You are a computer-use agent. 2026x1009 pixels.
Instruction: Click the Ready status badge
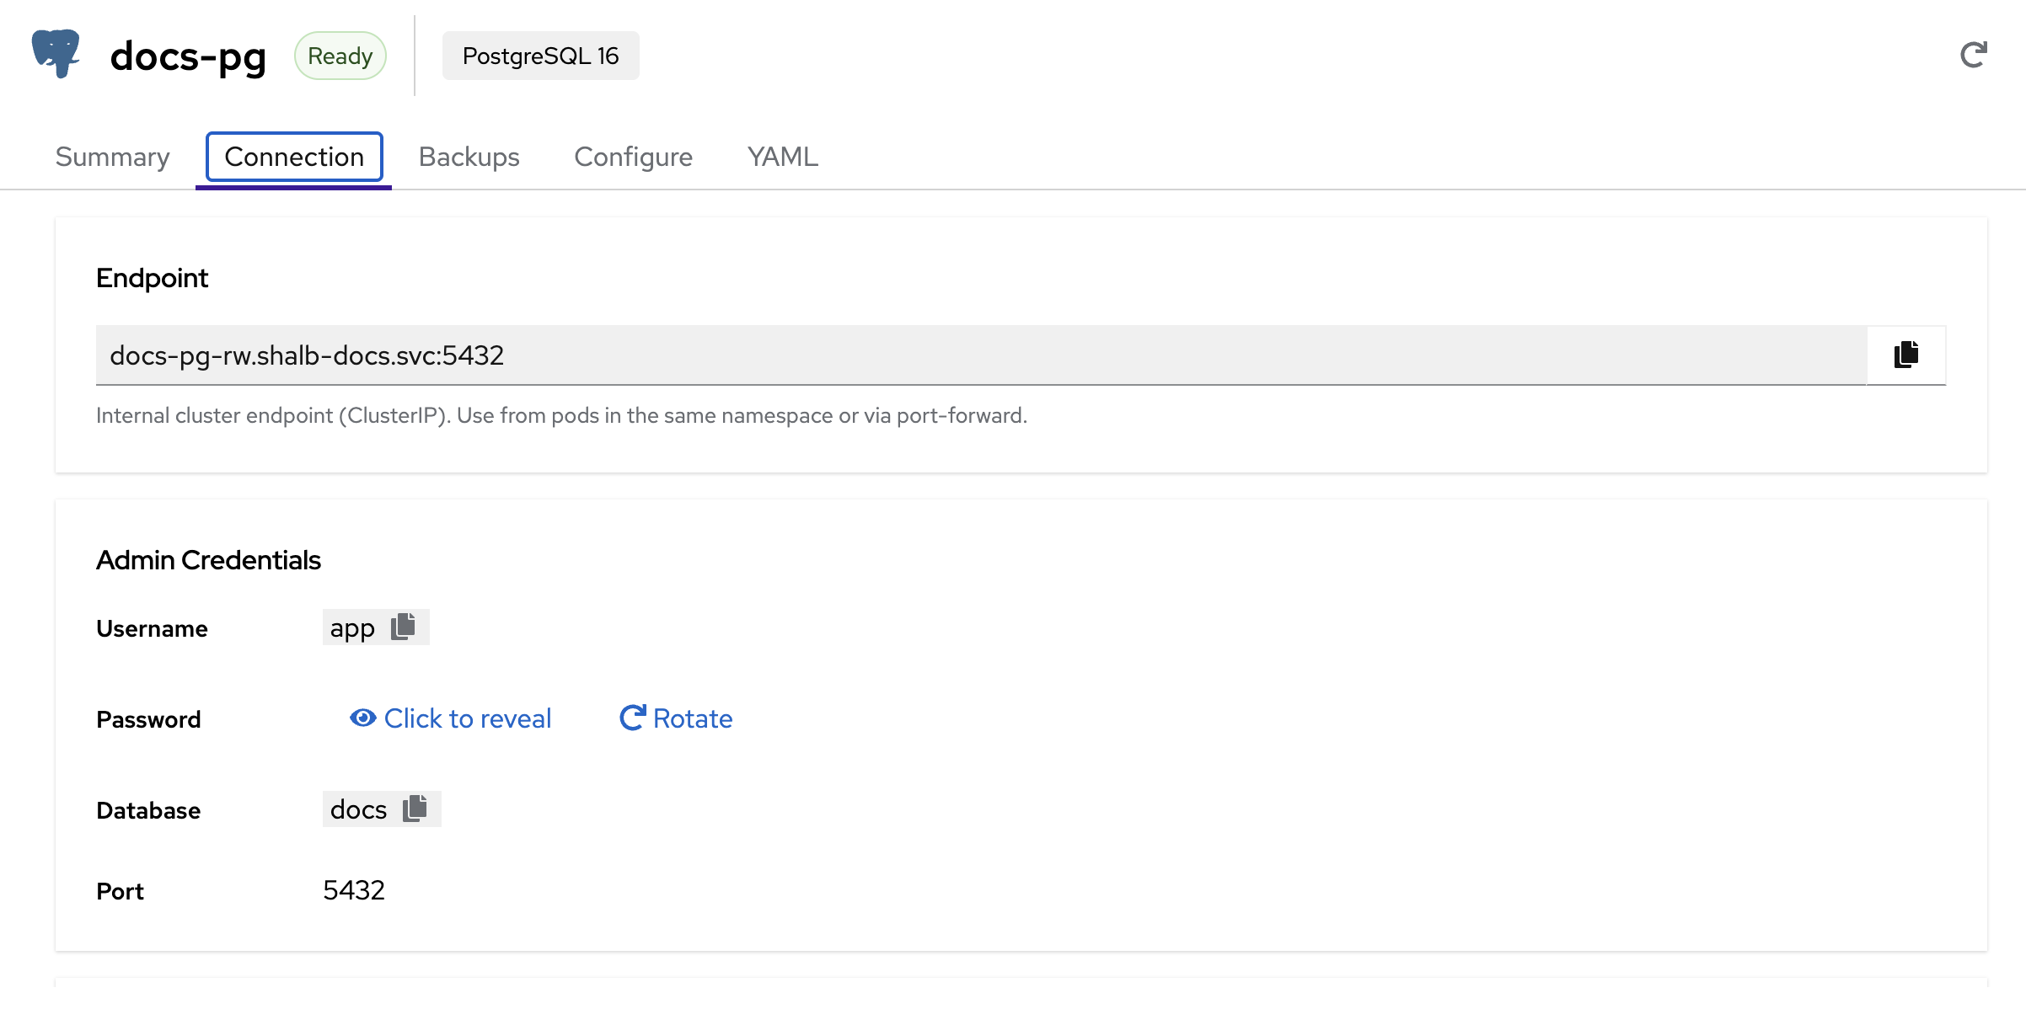(340, 56)
